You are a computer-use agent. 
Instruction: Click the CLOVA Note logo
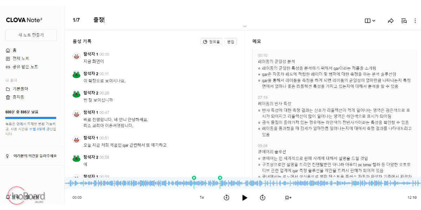tap(24, 20)
